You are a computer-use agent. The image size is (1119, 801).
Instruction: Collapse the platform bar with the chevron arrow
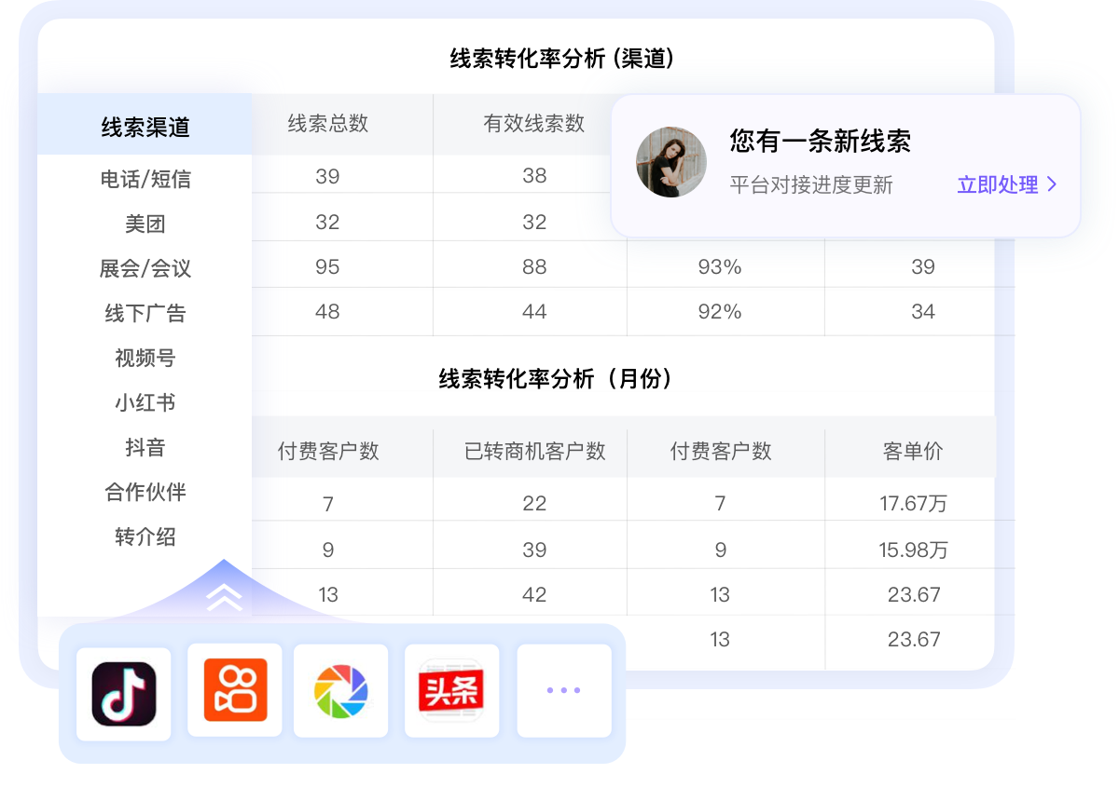(222, 597)
